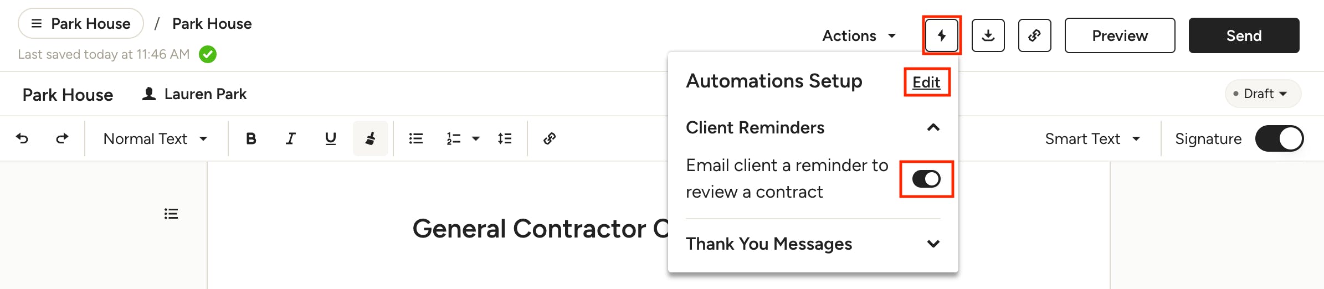Expand the Thank You Messages section
The image size is (1324, 289).
click(933, 244)
